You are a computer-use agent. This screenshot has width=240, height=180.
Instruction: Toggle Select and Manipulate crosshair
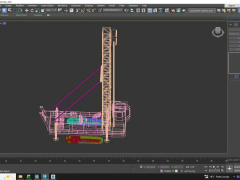pyautogui.click(x=66, y=10)
